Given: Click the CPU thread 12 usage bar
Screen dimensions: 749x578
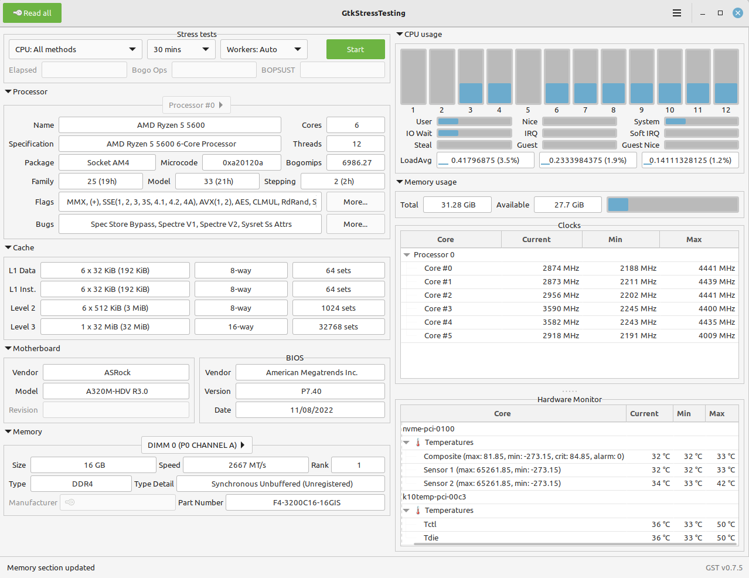Looking at the screenshot, I should pyautogui.click(x=726, y=77).
